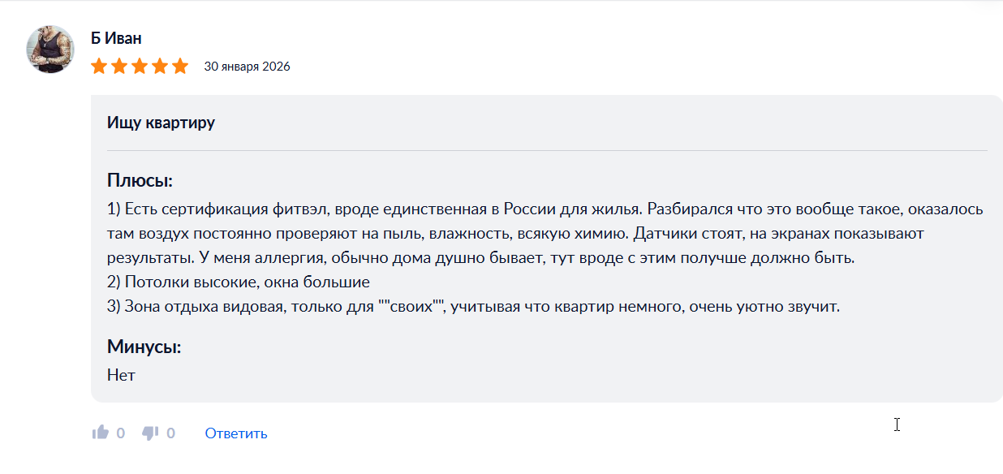Click the second orange rating star
The height and width of the screenshot is (474, 1003).
pos(119,66)
